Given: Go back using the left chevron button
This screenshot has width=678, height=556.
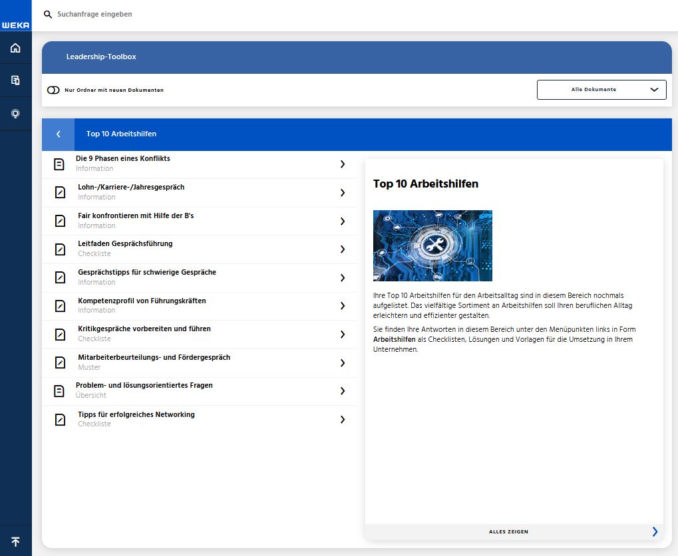Looking at the screenshot, I should [59, 134].
